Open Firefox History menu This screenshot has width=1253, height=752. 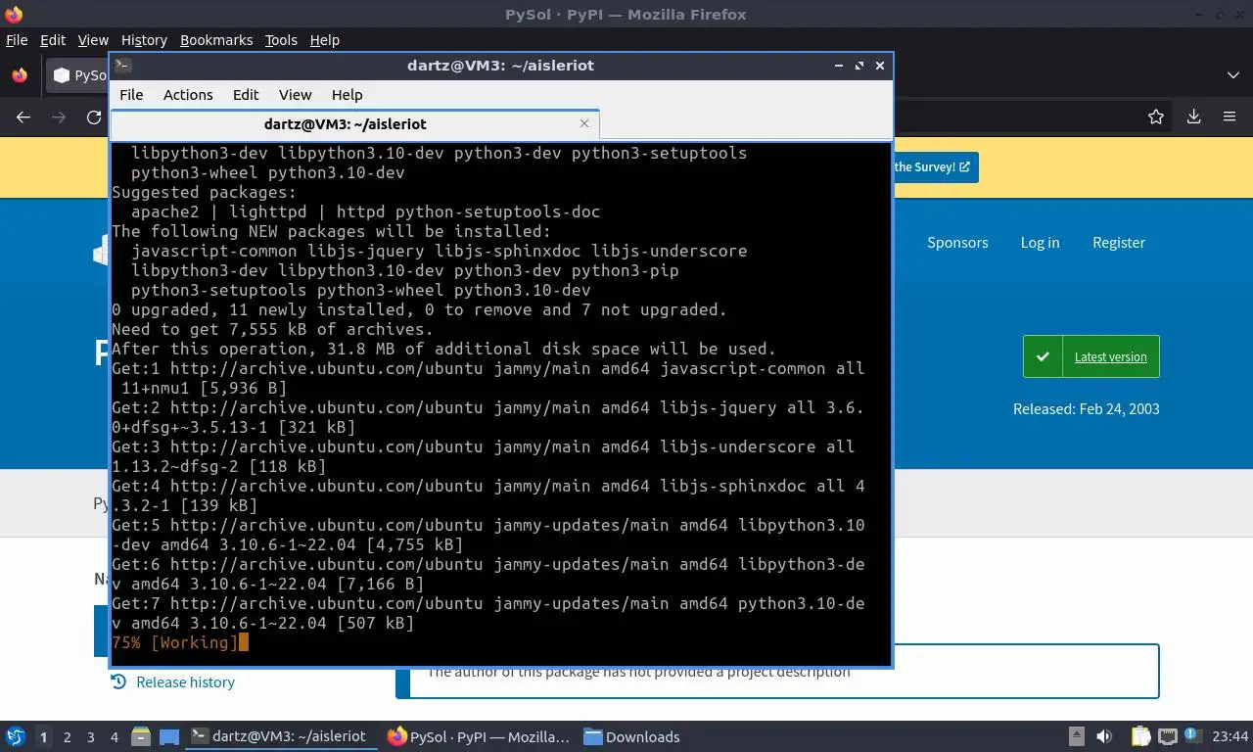coord(144,40)
